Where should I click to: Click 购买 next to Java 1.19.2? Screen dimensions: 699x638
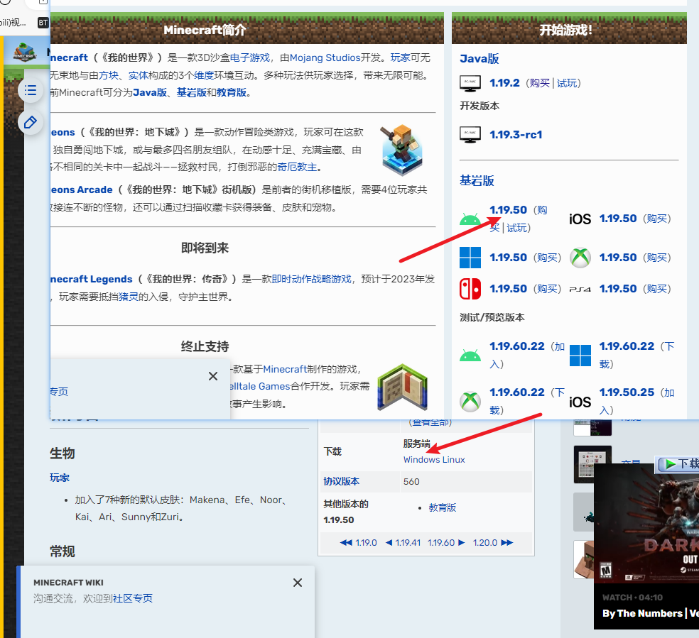[540, 83]
